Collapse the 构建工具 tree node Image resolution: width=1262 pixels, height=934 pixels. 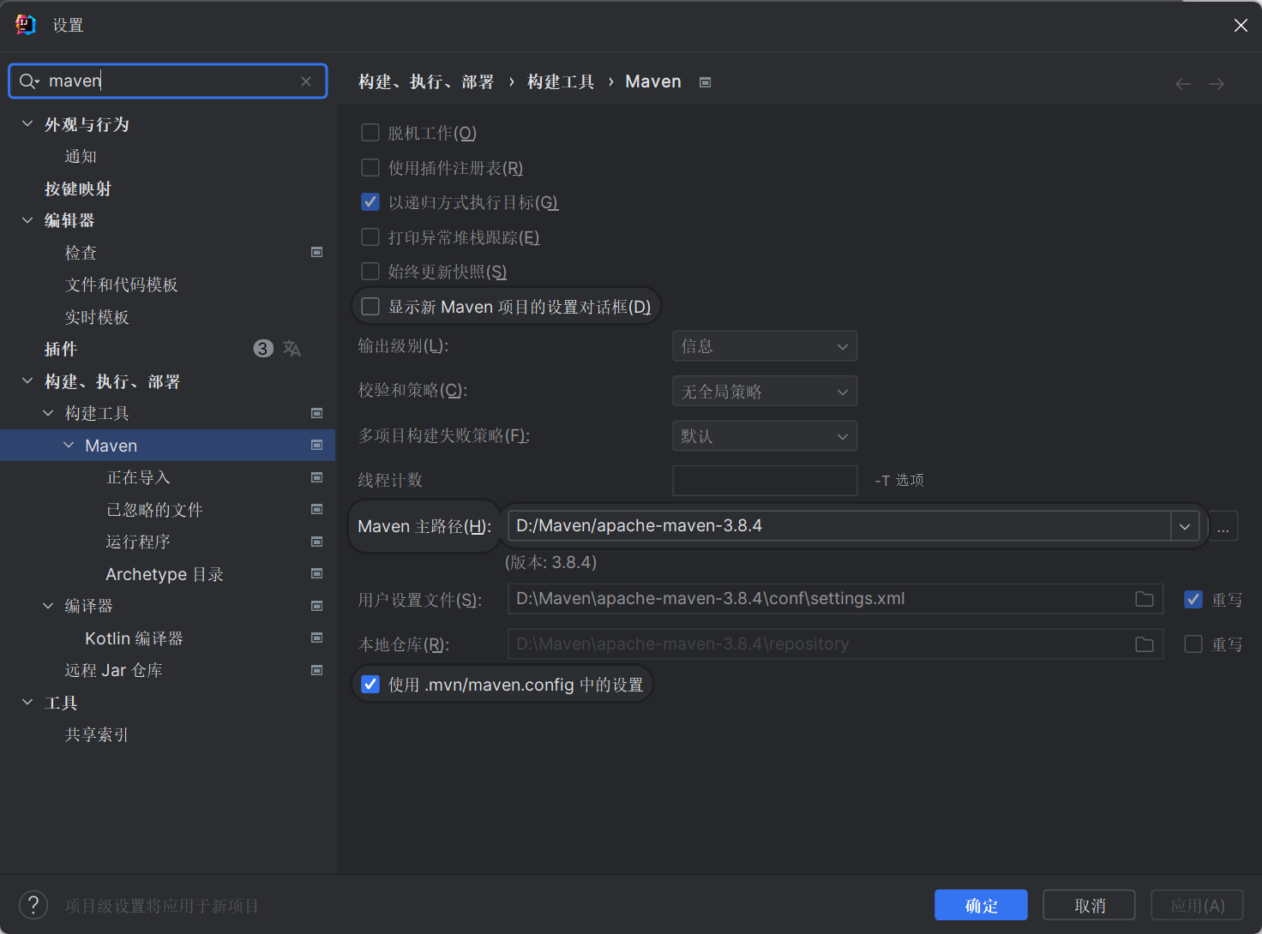[x=48, y=413]
